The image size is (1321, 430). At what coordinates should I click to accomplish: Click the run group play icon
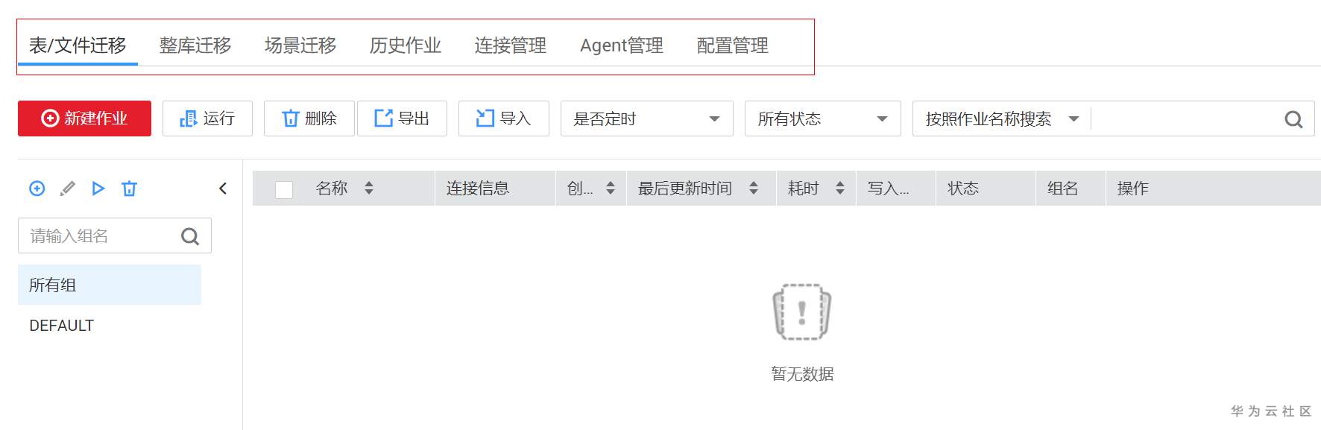[x=98, y=189]
